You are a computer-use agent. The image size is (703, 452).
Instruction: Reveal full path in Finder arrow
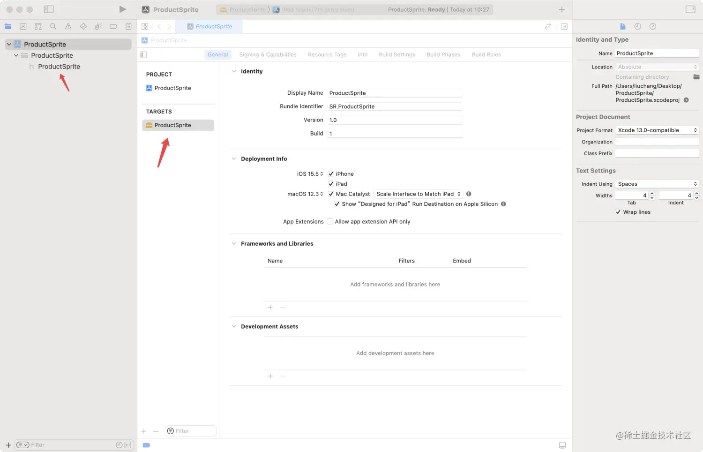coord(686,100)
